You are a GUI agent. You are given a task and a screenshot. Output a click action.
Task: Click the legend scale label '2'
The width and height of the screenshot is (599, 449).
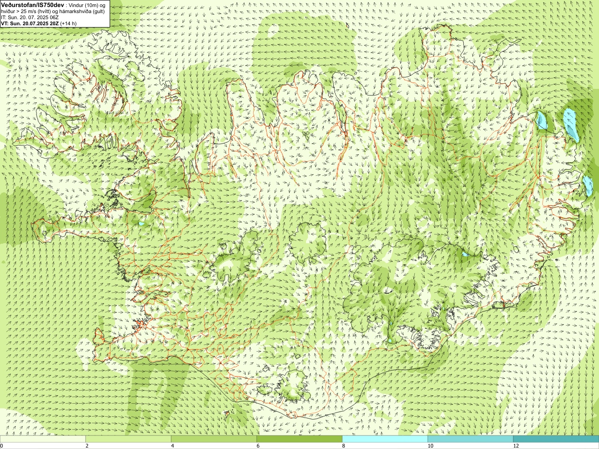click(87, 446)
